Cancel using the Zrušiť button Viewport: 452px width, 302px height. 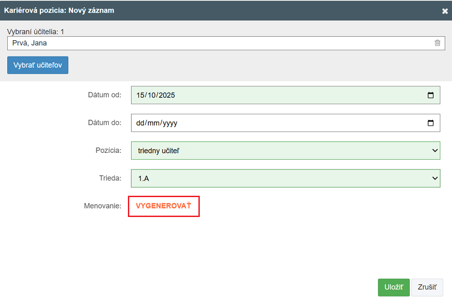click(x=427, y=287)
